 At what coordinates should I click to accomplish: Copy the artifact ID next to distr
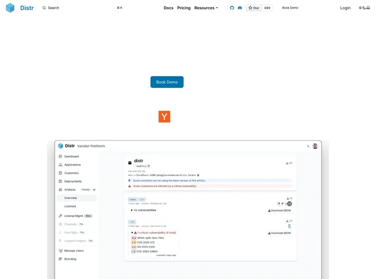pyautogui.click(x=149, y=166)
